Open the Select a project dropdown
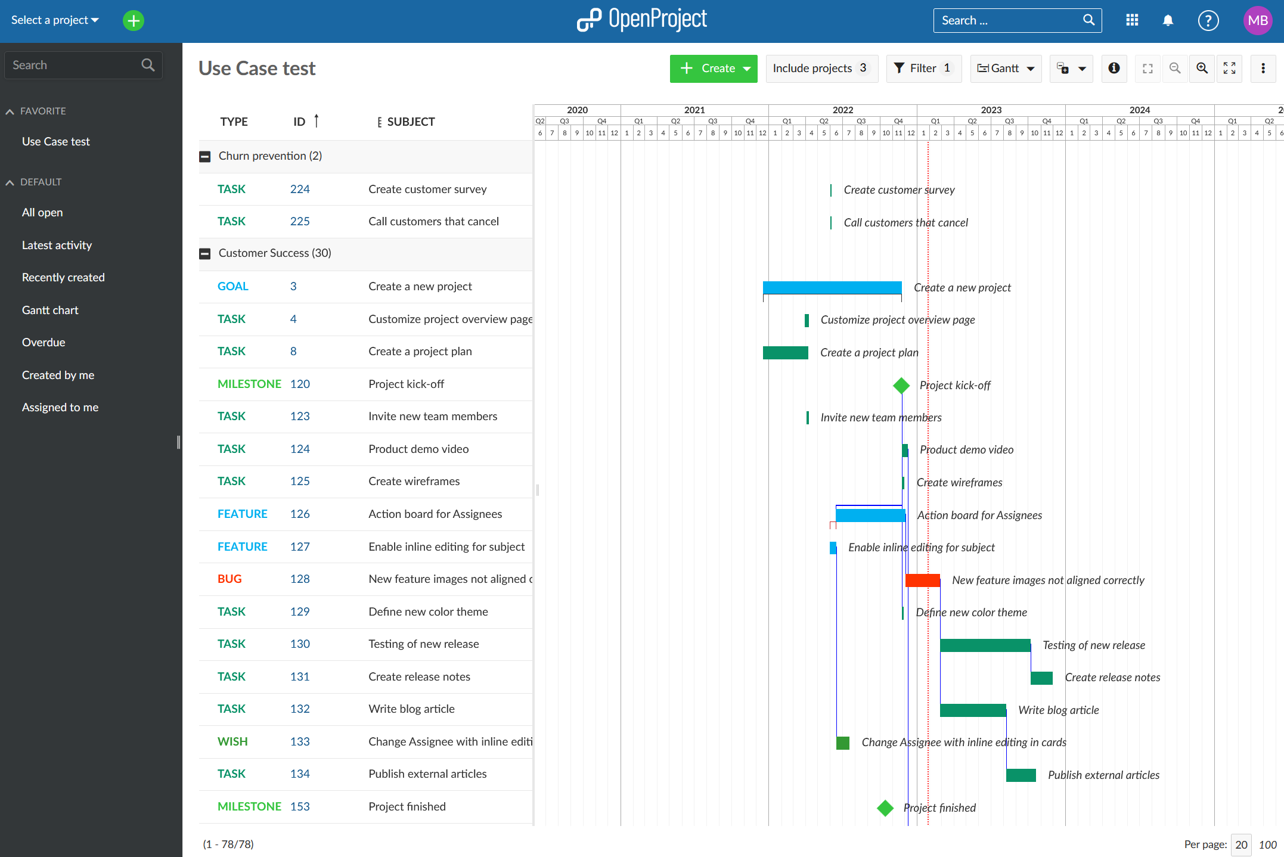1284x857 pixels. click(x=55, y=20)
